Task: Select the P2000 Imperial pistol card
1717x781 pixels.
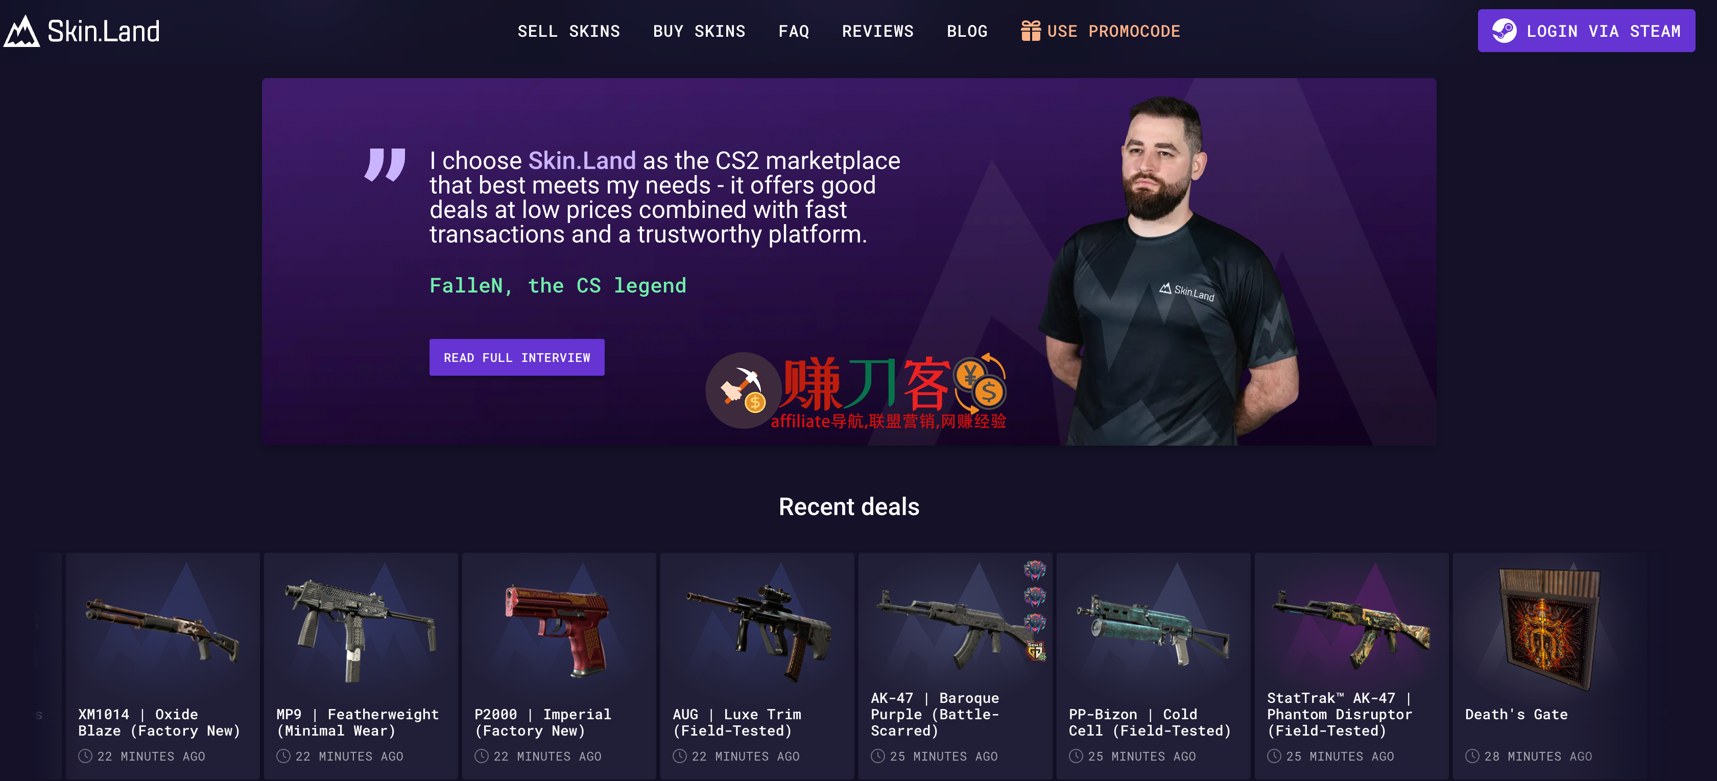Action: tap(559, 665)
